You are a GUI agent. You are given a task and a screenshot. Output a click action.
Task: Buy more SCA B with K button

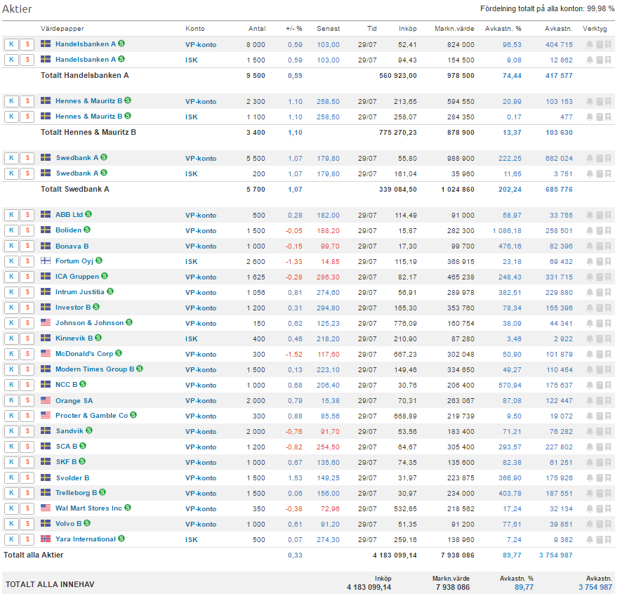tap(11, 447)
